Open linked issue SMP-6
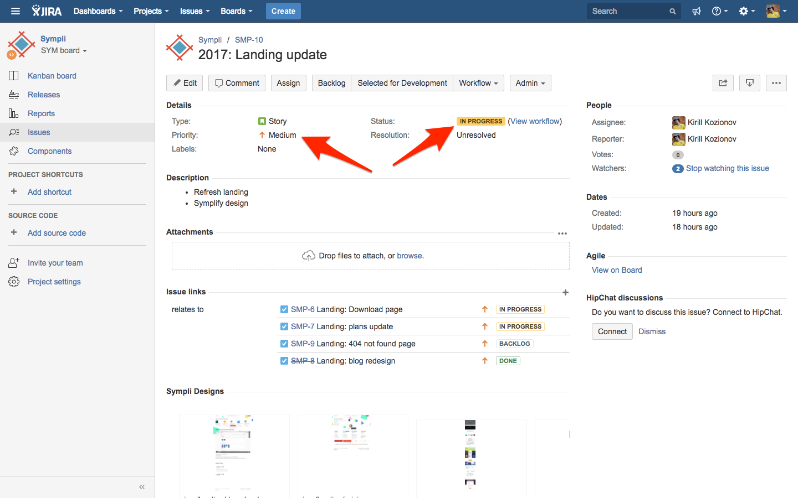Image resolution: width=798 pixels, height=498 pixels. [303, 309]
